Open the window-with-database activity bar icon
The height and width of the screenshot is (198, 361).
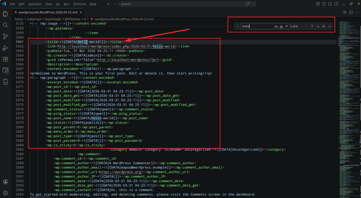pyautogui.click(x=5, y=70)
